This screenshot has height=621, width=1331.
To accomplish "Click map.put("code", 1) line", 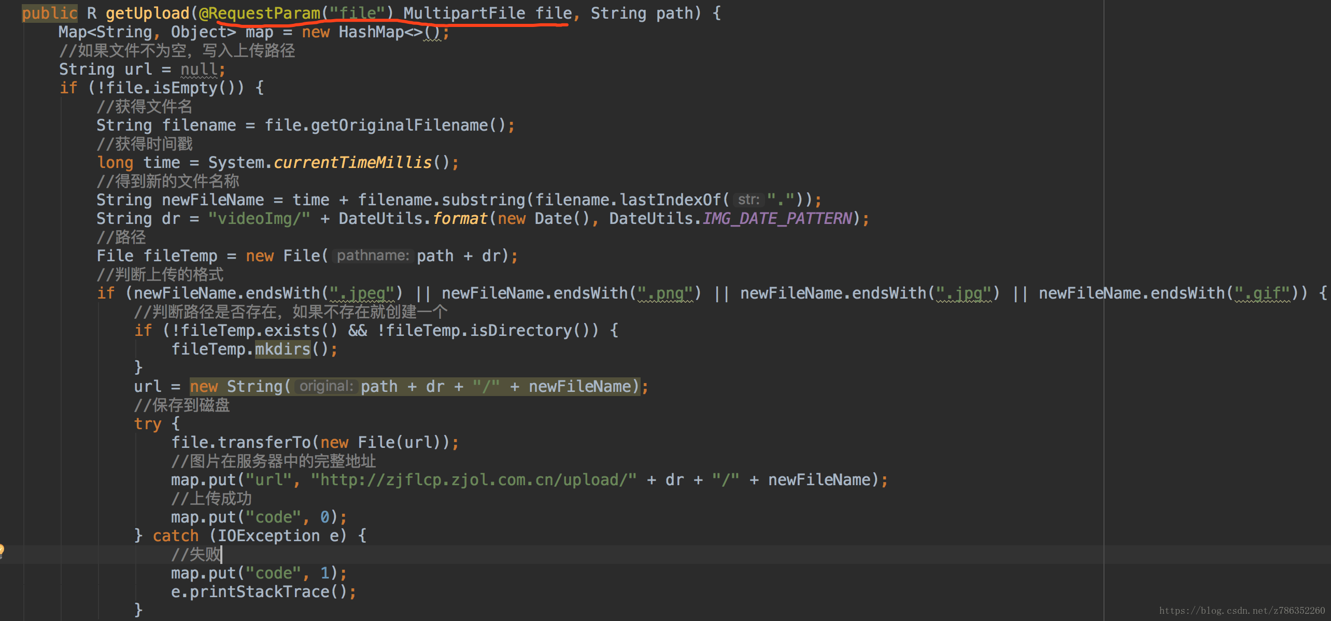I will pos(259,573).
